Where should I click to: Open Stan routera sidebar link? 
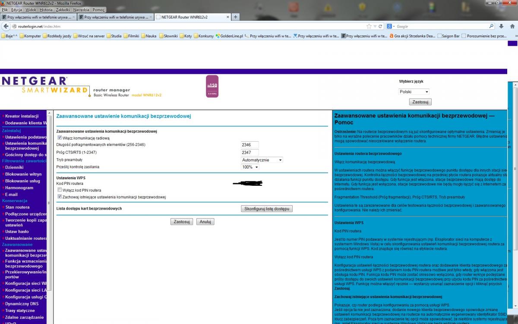[x=17, y=207]
